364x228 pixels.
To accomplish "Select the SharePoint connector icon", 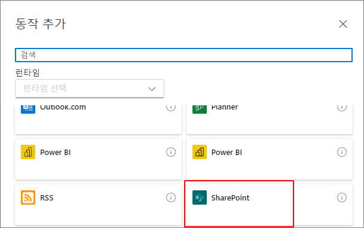I will 200,197.
